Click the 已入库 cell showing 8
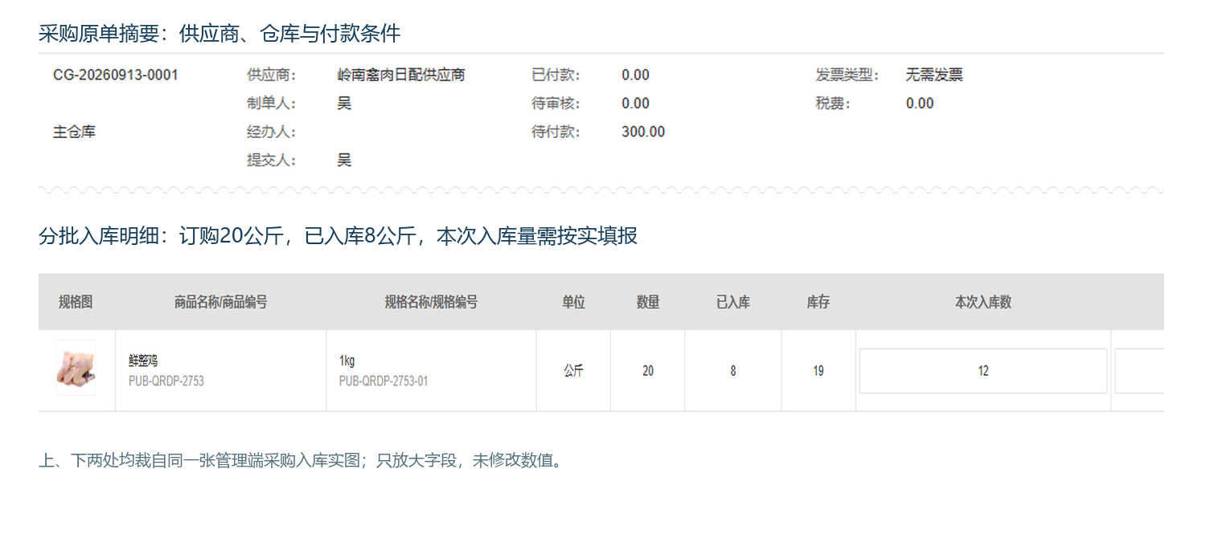1206x538 pixels. click(733, 371)
